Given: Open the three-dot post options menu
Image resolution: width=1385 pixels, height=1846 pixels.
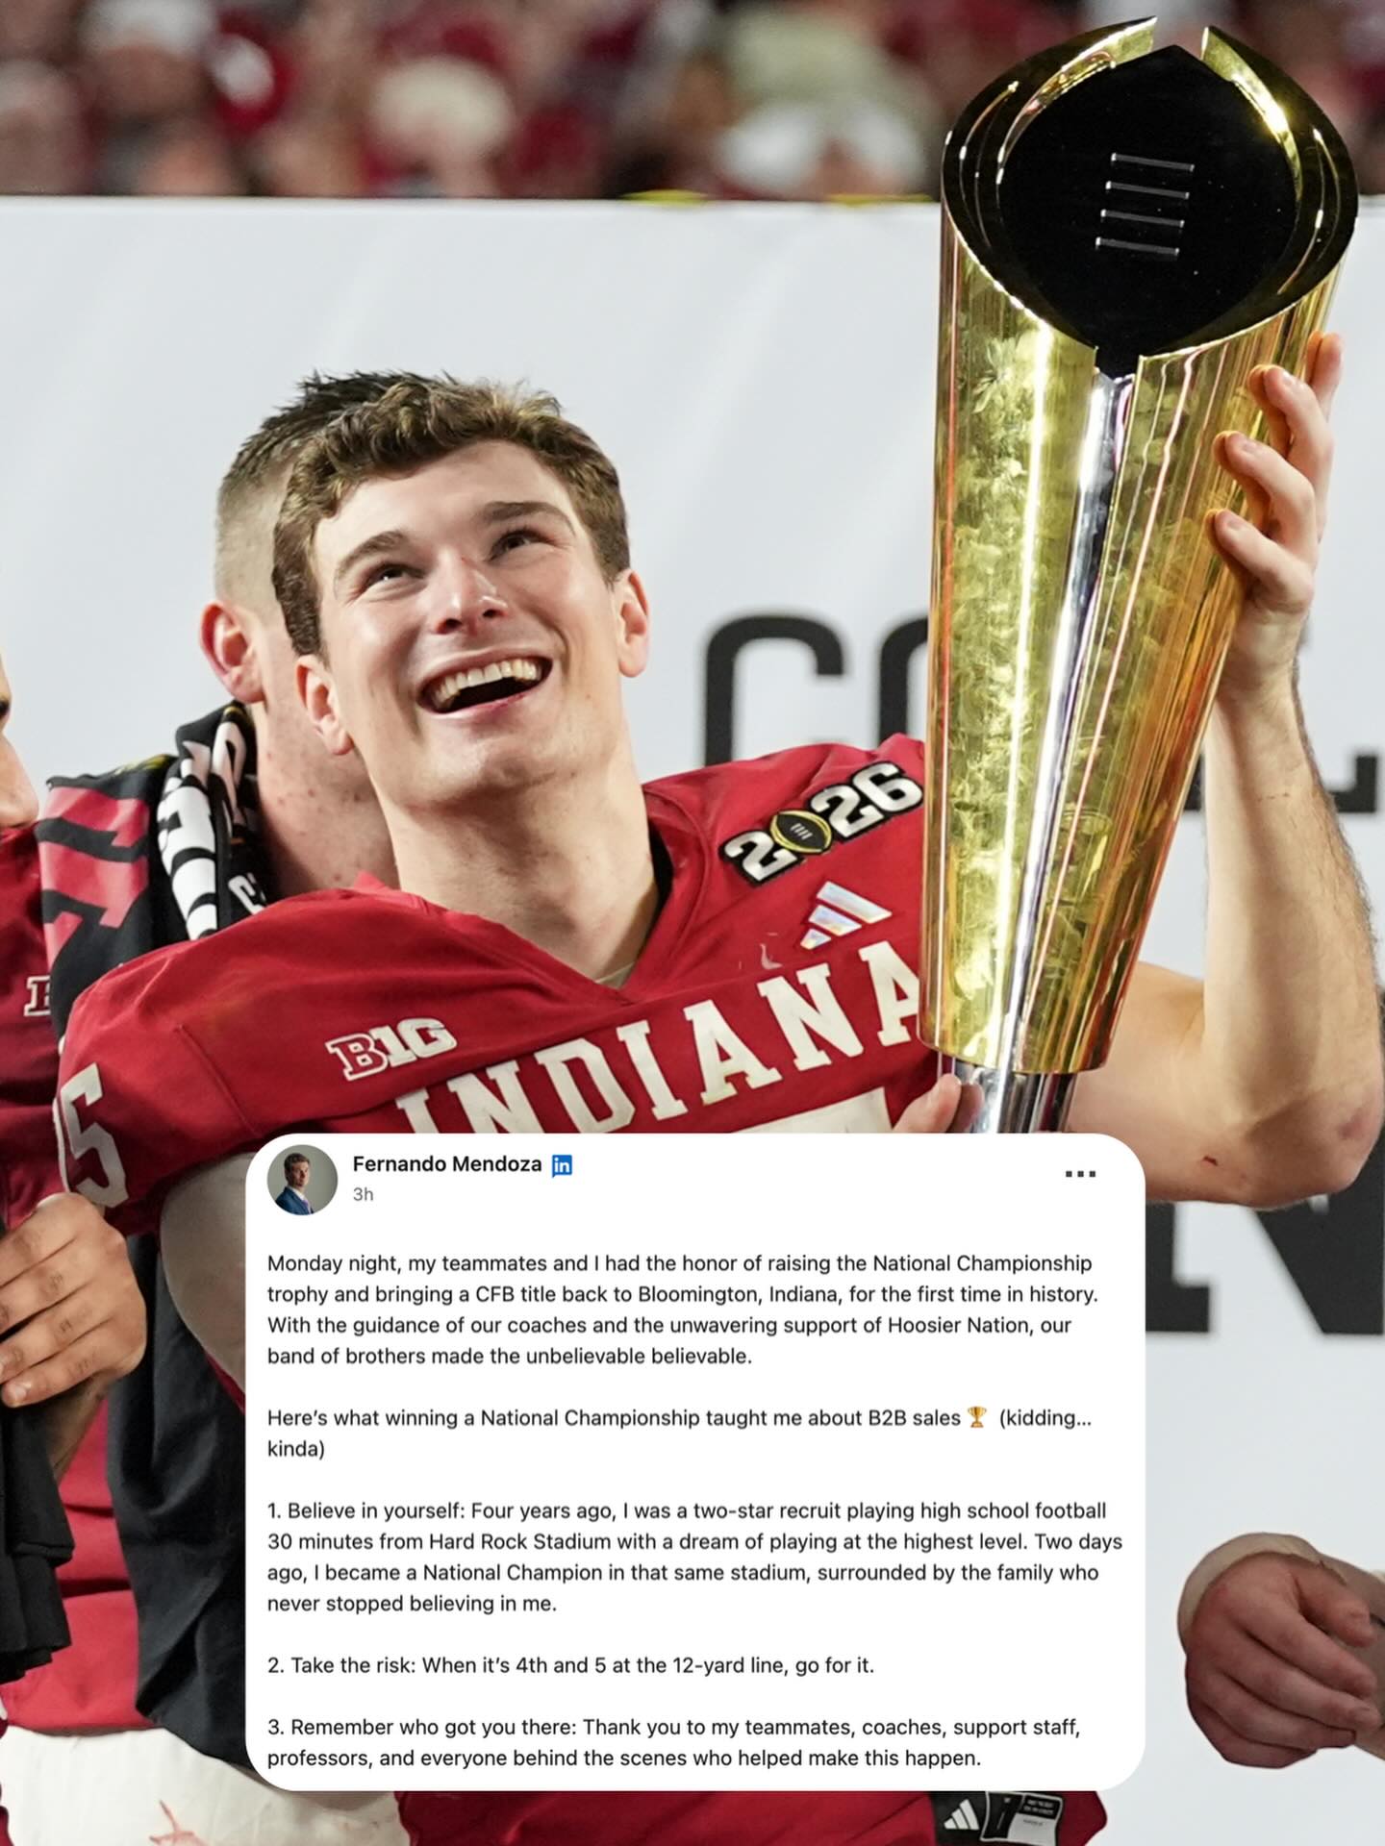Looking at the screenshot, I should pyautogui.click(x=1080, y=1174).
